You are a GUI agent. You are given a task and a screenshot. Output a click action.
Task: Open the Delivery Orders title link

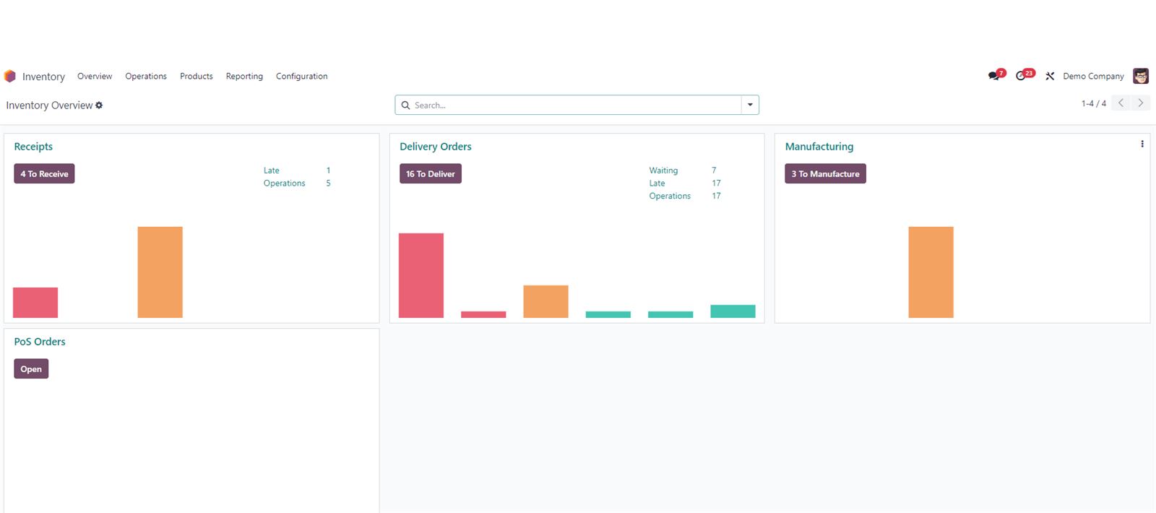[436, 147]
